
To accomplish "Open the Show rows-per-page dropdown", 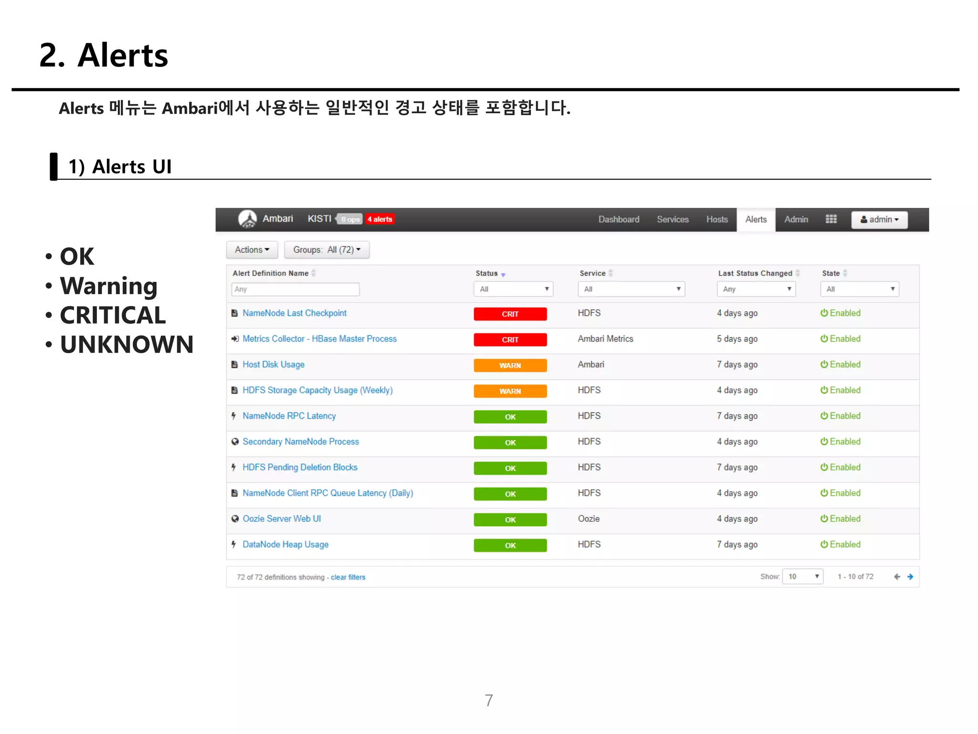I will coord(803,577).
